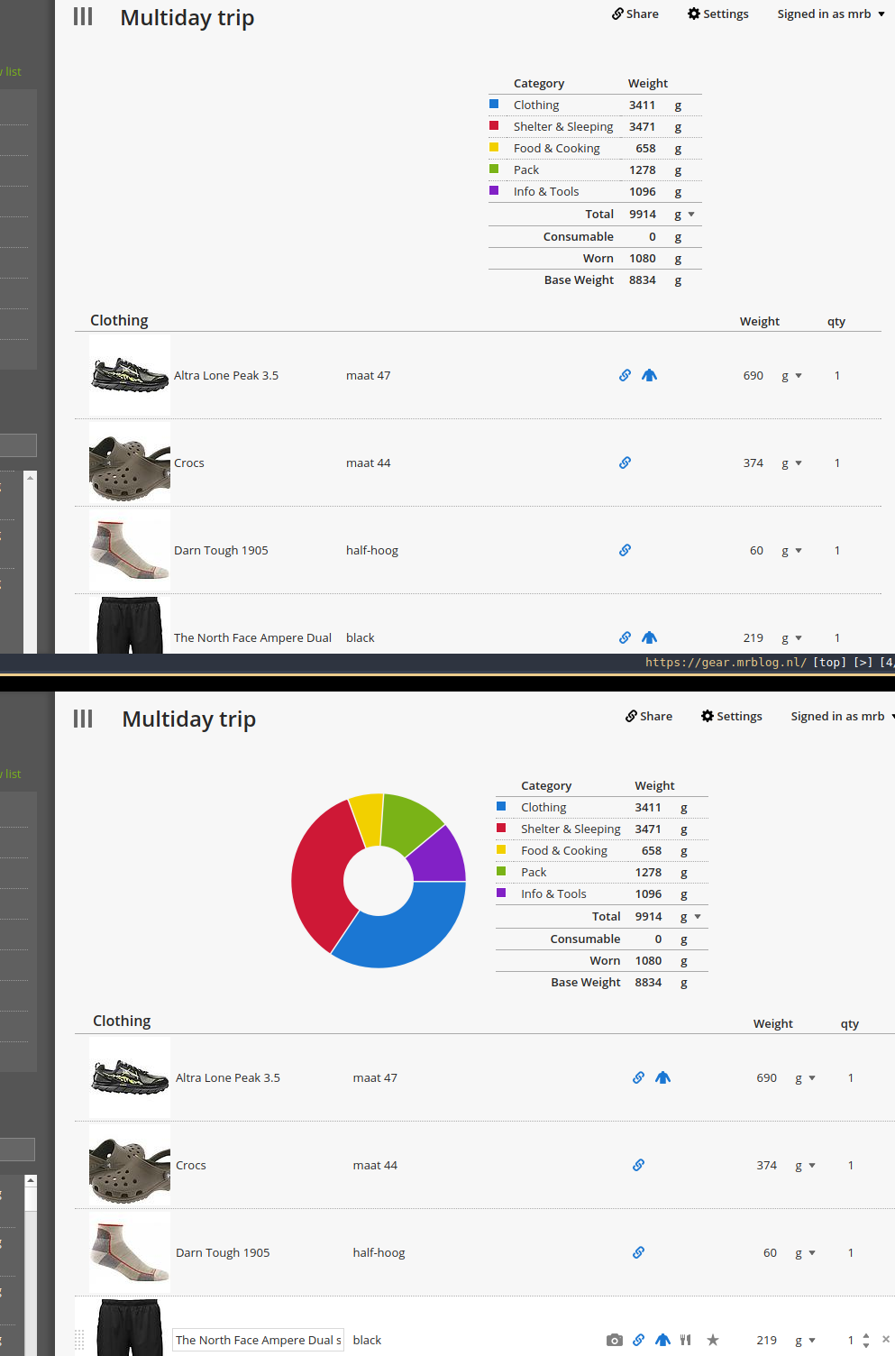Toggle worn shirt icon for Altra, upper pane
Image resolution: width=895 pixels, height=1356 pixels.
coord(649,375)
